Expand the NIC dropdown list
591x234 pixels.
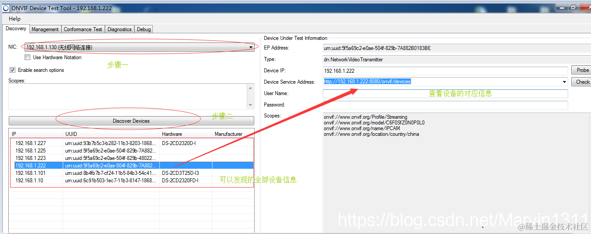coord(251,47)
